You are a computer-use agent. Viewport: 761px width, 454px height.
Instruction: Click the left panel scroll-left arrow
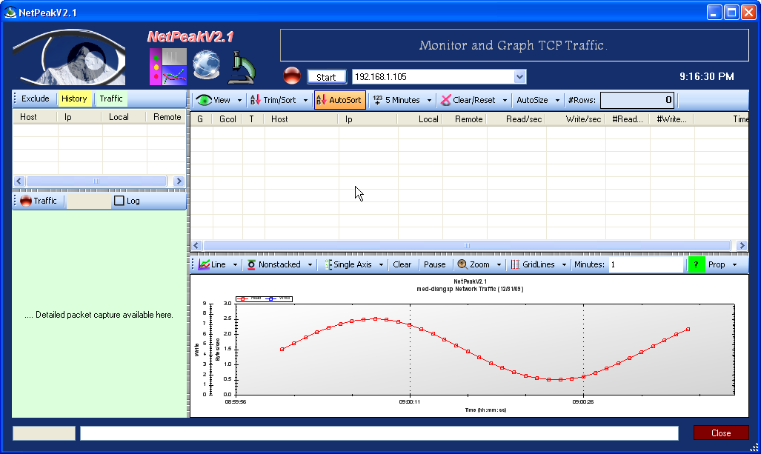coord(19,181)
